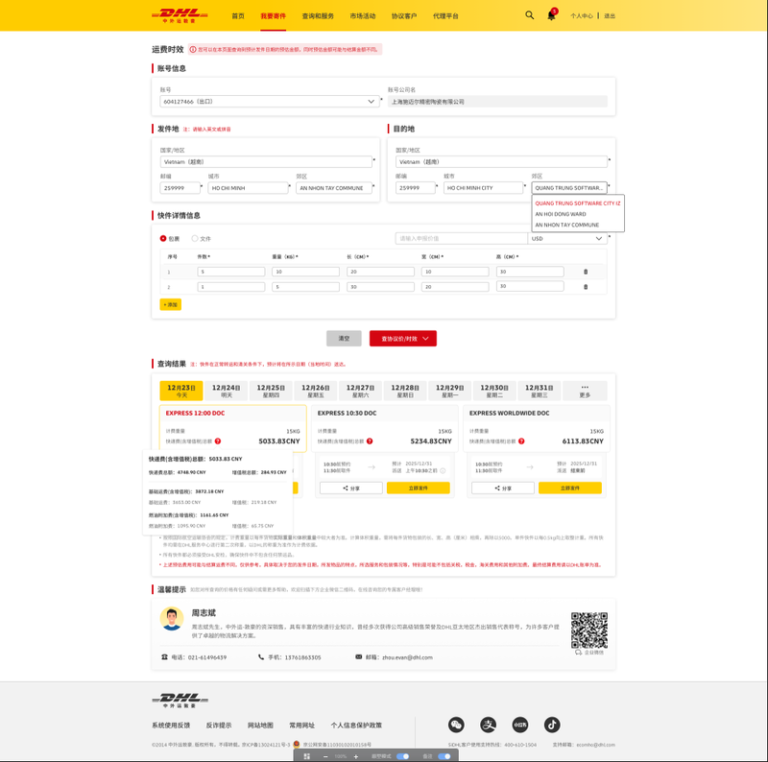Image resolution: width=768 pixels, height=762 pixels.
Task: Open 协议客户 navigation item
Action: (404, 16)
